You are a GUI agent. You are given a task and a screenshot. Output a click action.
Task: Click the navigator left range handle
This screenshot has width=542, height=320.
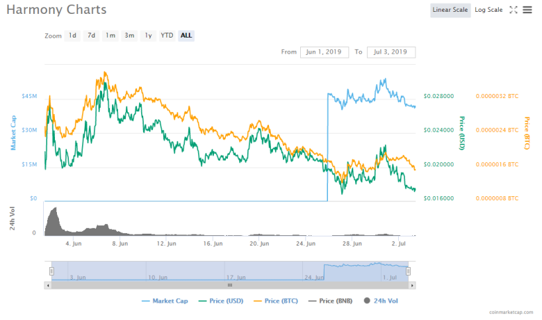[x=51, y=271]
